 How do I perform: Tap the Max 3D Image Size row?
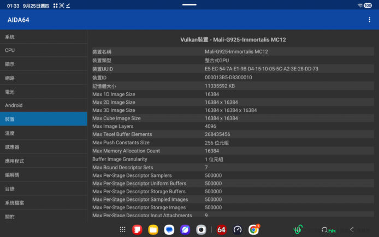point(233,110)
